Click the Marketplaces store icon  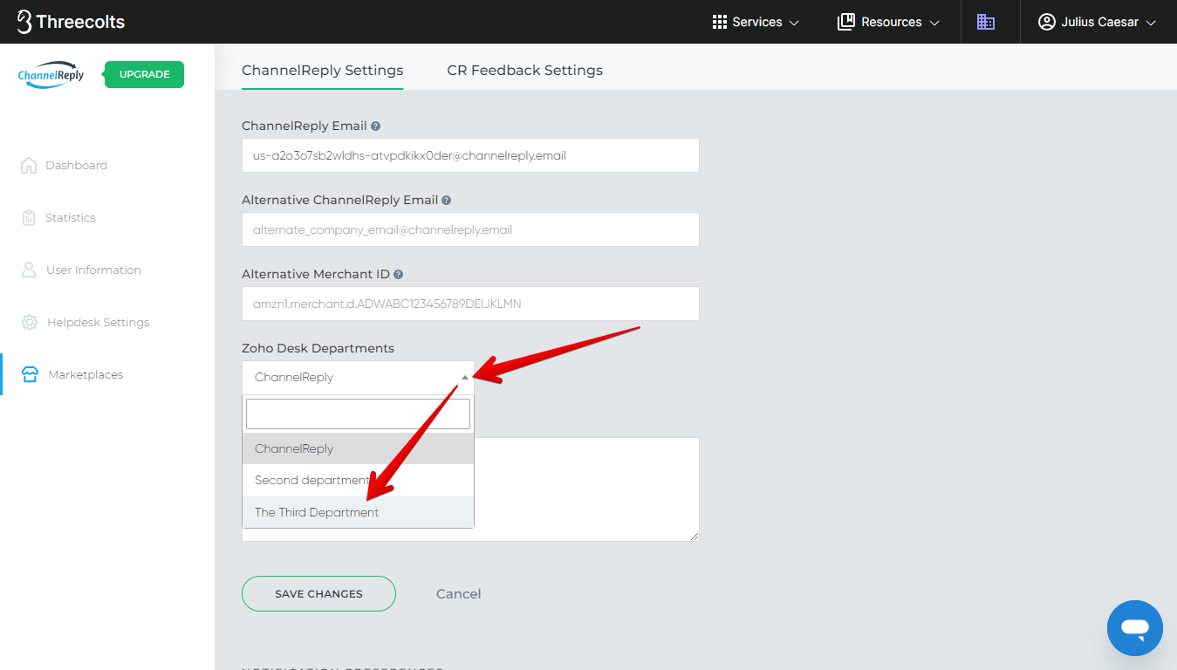[30, 374]
